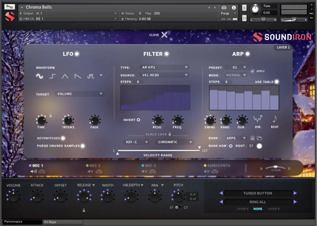Select the sine LFO waveform
The image size is (317, 226).
[x=39, y=75]
